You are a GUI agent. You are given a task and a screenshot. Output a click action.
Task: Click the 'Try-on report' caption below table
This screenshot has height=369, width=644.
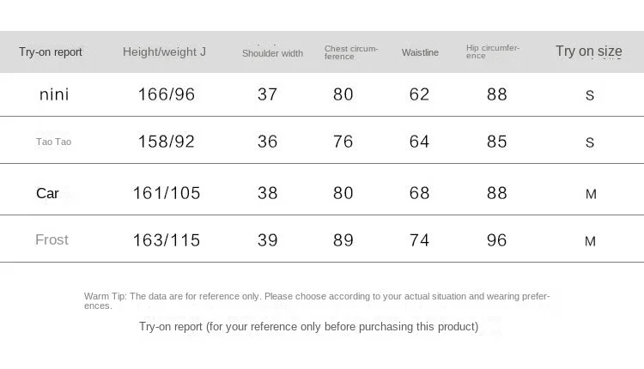pos(308,327)
